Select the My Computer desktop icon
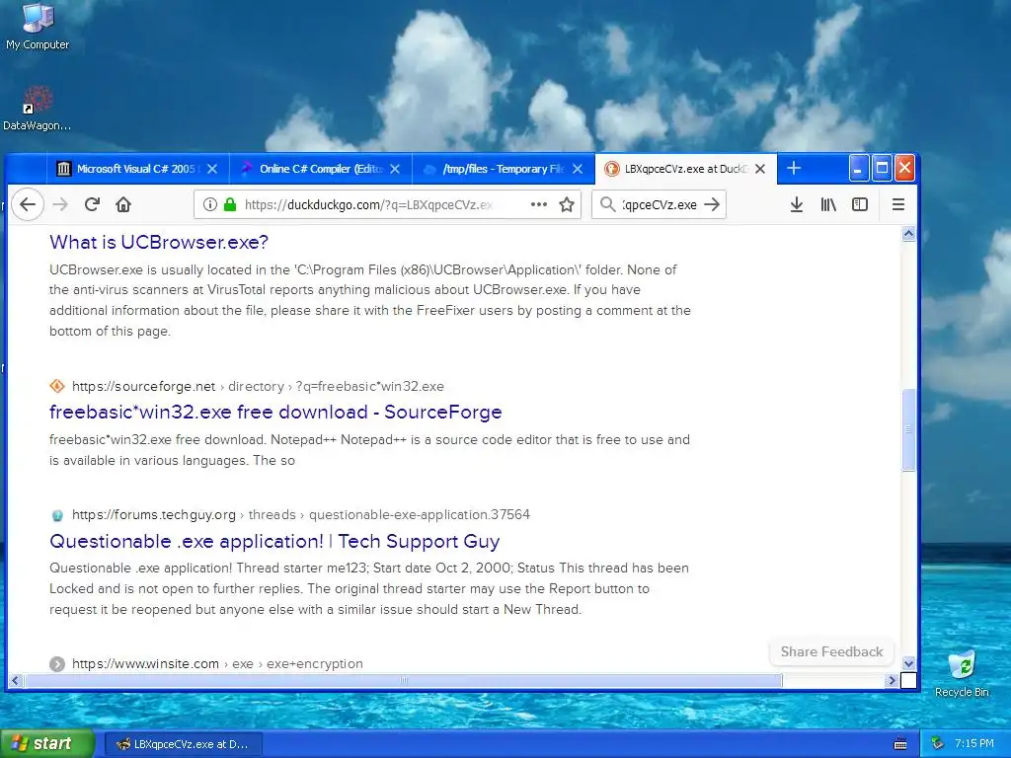 pos(38,27)
